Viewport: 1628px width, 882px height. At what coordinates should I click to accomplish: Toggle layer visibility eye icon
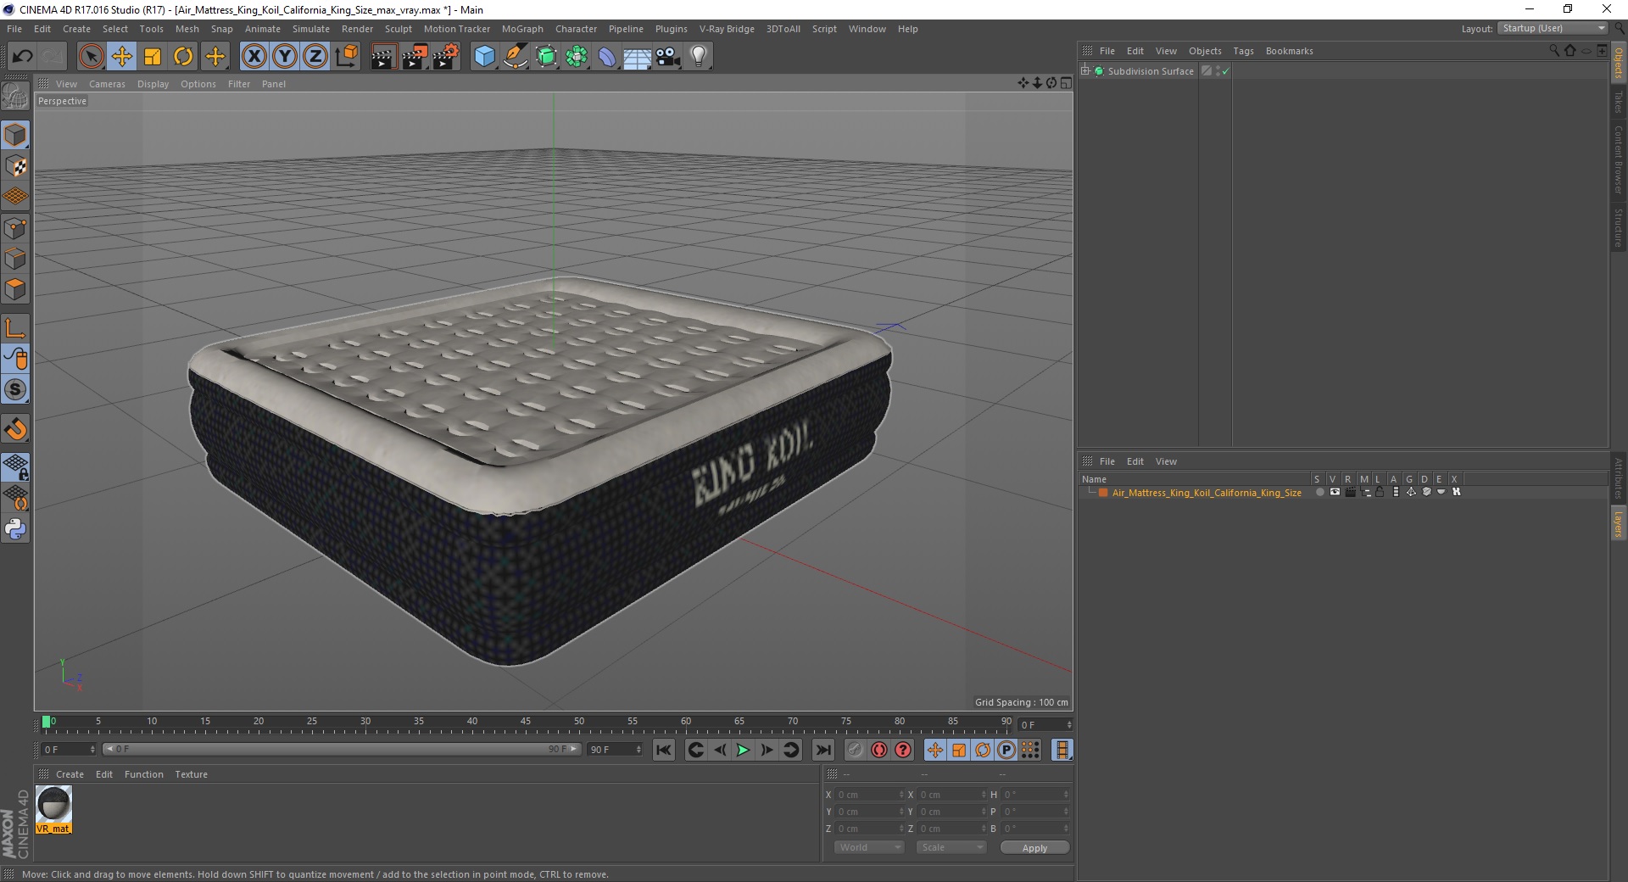1335,492
